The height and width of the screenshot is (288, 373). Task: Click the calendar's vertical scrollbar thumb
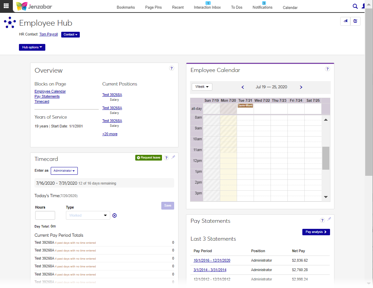326,158
